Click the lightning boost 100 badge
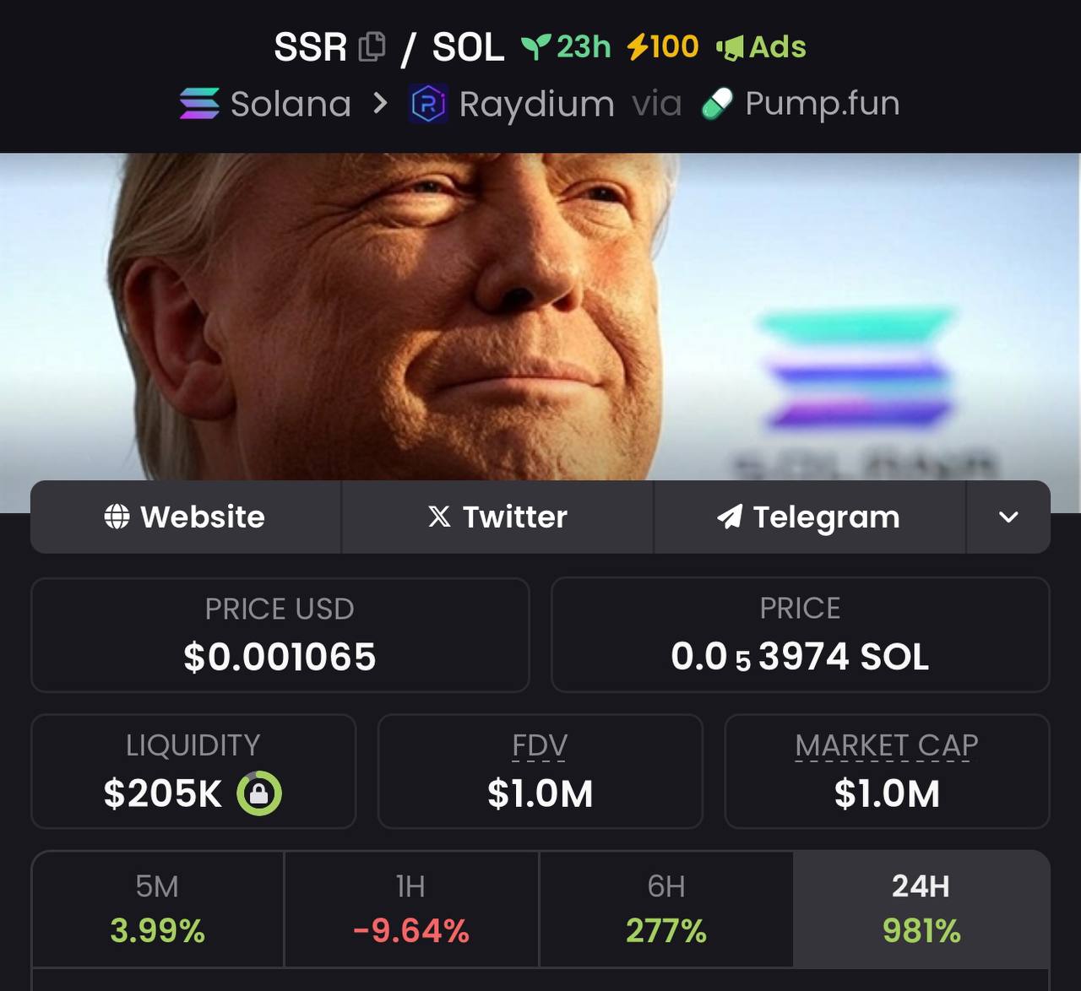 (663, 46)
